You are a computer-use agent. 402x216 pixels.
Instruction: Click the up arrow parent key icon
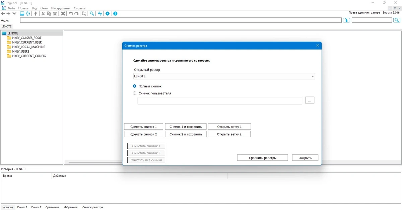pos(36,14)
